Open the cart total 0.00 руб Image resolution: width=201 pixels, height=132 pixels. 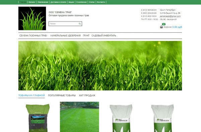tap(177, 27)
